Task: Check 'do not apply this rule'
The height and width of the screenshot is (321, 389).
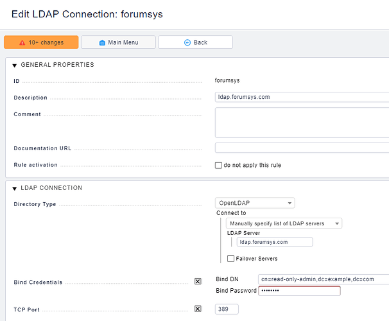Action: pyautogui.click(x=218, y=165)
